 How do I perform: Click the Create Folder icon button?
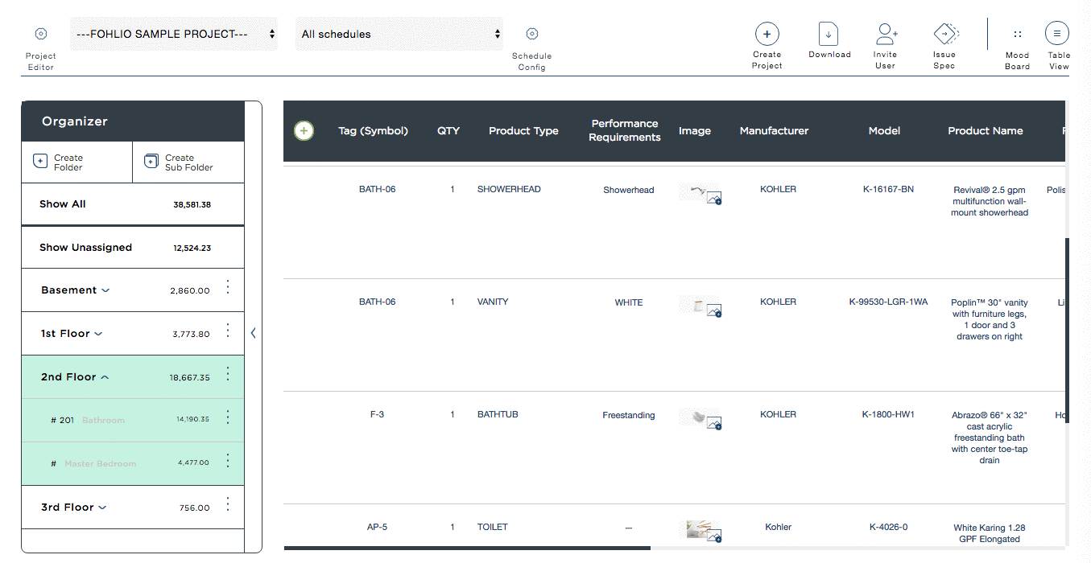[40, 162]
